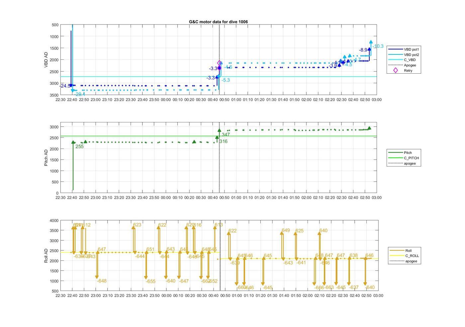Click the '255' annotation in the Pitch plot
465x327 pixels.
[x=79, y=147]
